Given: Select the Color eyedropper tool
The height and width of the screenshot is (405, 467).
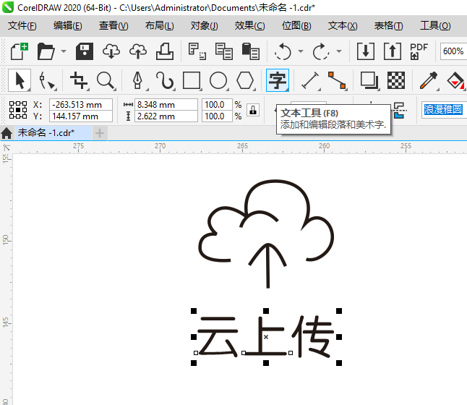Looking at the screenshot, I should click(x=429, y=80).
